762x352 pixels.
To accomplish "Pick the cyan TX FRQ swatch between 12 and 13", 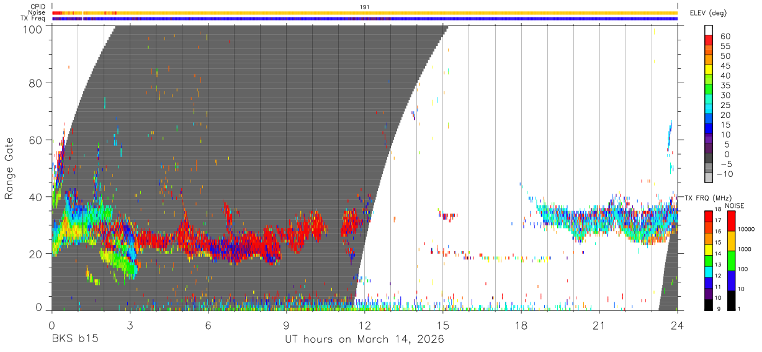I will [x=709, y=271].
